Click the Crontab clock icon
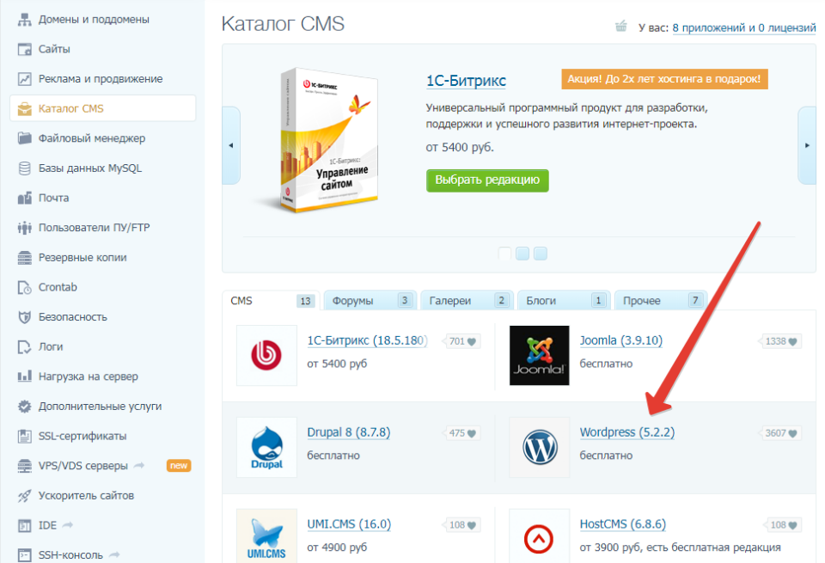 click(x=24, y=287)
